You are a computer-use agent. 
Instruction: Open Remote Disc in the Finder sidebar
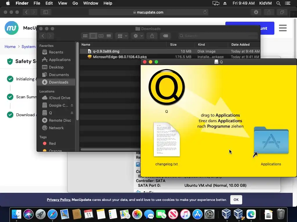tap(56, 121)
